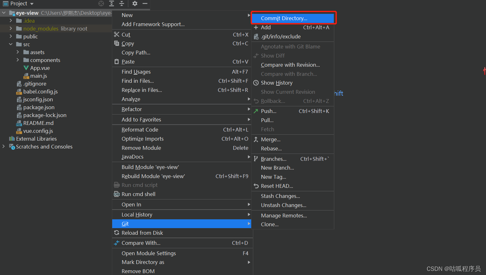Click New Branch... entry

[x=293, y=168]
